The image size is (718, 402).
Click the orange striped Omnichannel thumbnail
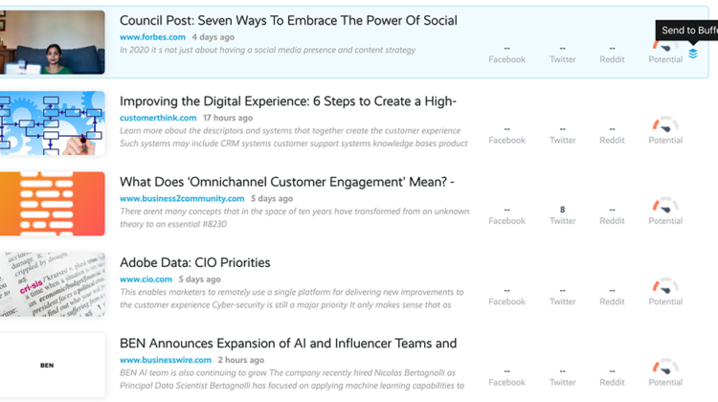[53, 204]
